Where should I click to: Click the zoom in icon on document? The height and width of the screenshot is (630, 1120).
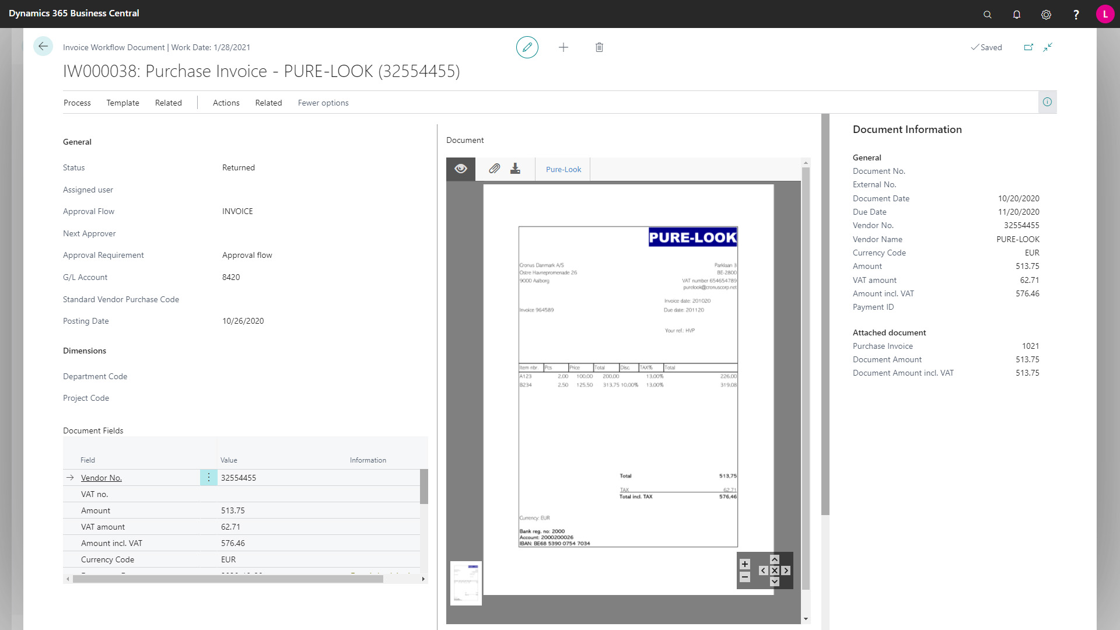[744, 564]
